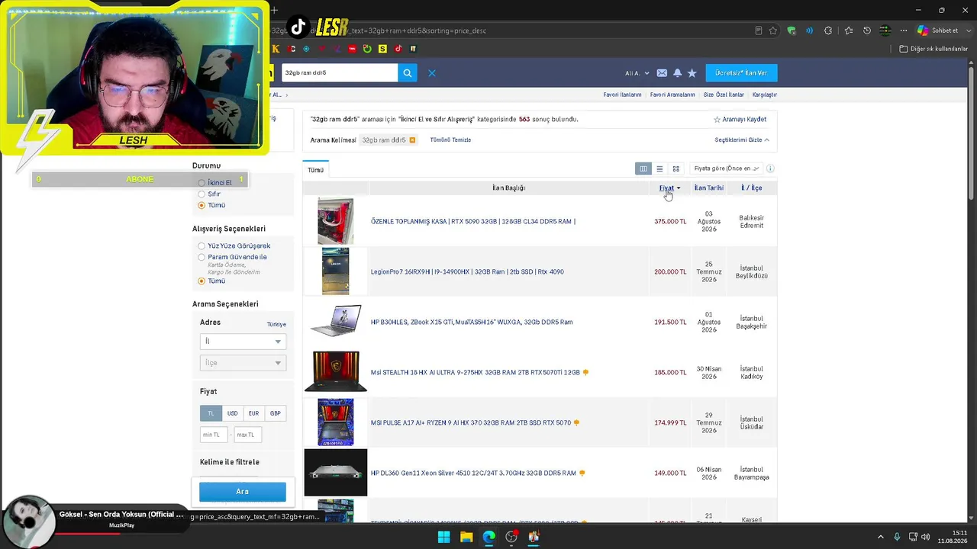
Task: Click 'Tümünü Temizle' link
Action: [450, 140]
